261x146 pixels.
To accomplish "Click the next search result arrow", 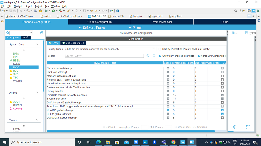I will tap(154, 56).
